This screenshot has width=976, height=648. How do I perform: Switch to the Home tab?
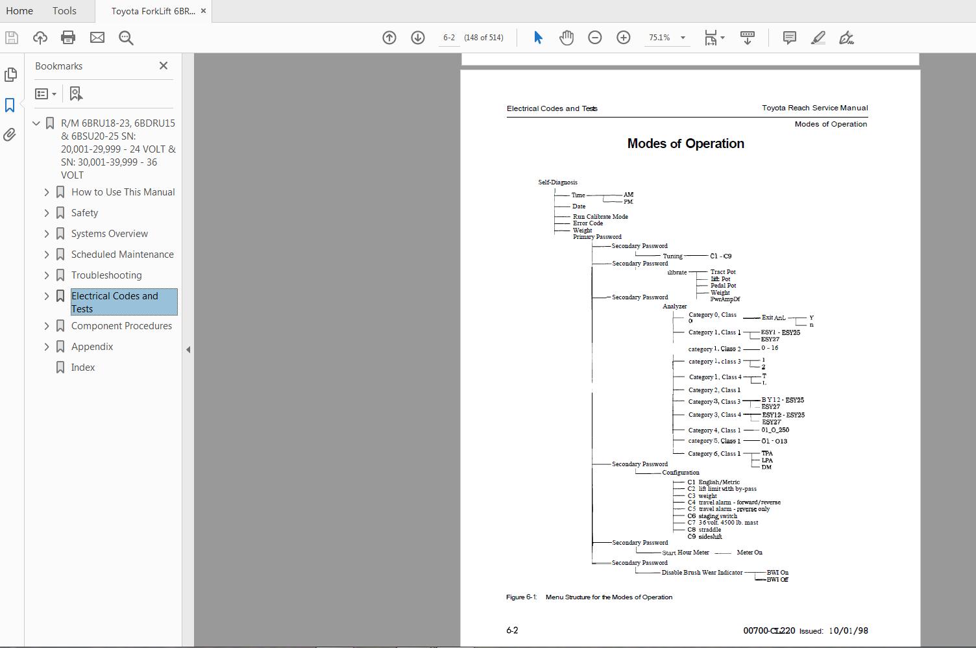pyautogui.click(x=19, y=10)
